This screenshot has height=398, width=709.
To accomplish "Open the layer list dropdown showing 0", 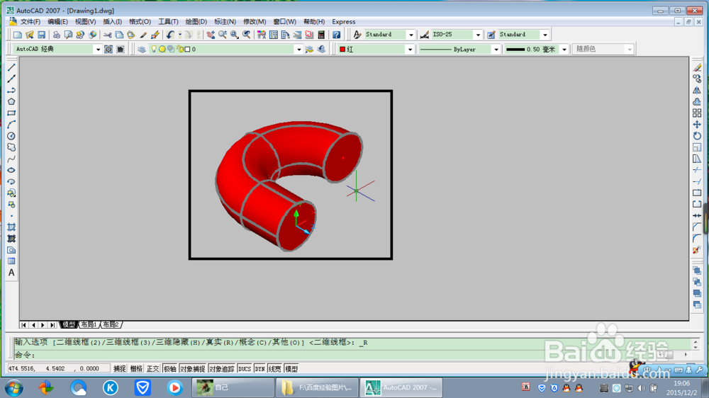I will tap(298, 50).
